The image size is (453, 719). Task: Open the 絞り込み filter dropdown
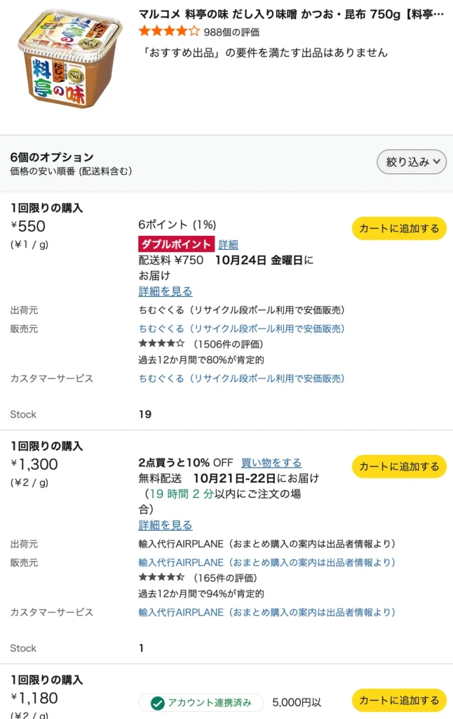click(x=412, y=161)
